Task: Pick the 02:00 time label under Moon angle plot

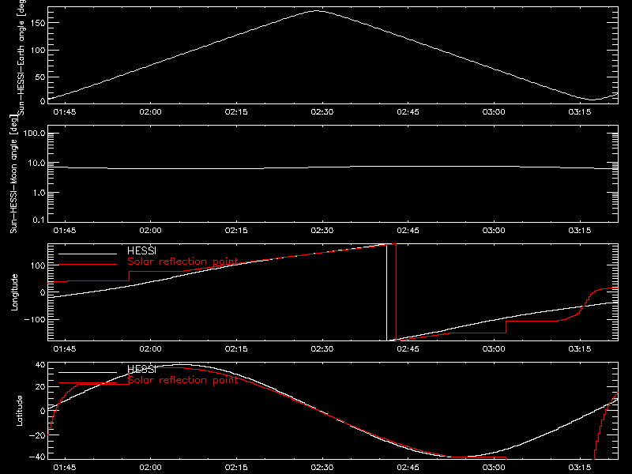Action: [x=150, y=231]
